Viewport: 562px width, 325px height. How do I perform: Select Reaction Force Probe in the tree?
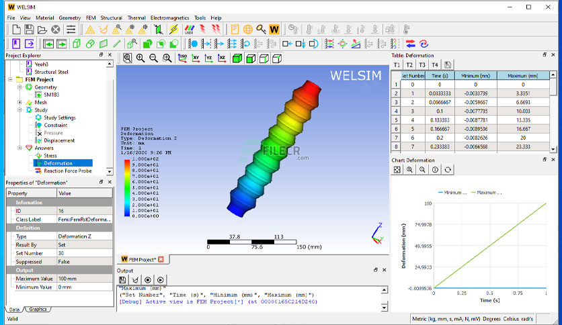click(68, 171)
